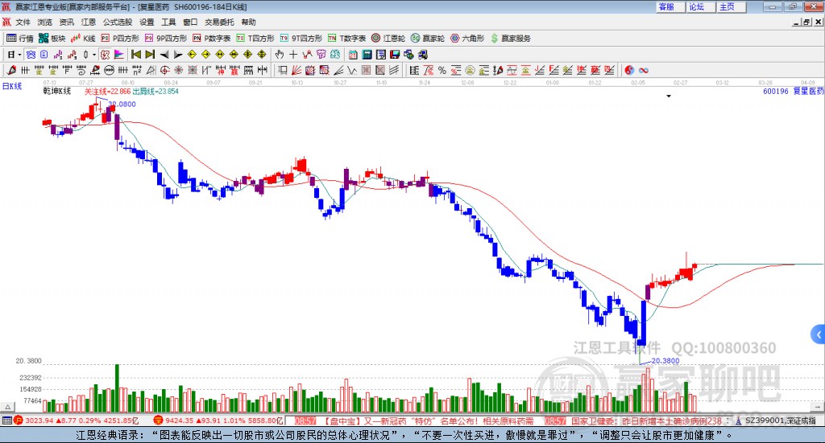Open the 设置 menu
Screen dimensions: 825x443
(x=147, y=22)
